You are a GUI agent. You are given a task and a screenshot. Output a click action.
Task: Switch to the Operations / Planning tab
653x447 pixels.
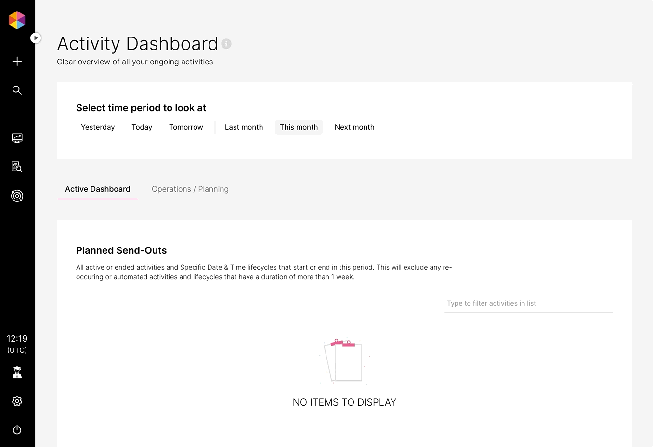coord(190,189)
